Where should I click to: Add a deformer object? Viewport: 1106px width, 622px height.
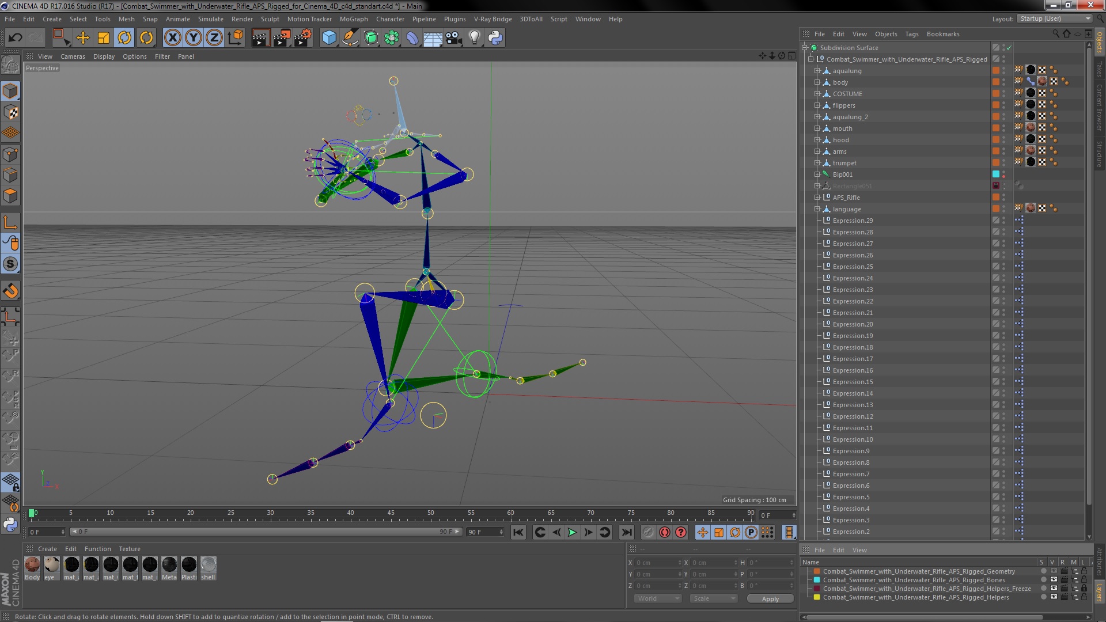(x=412, y=38)
